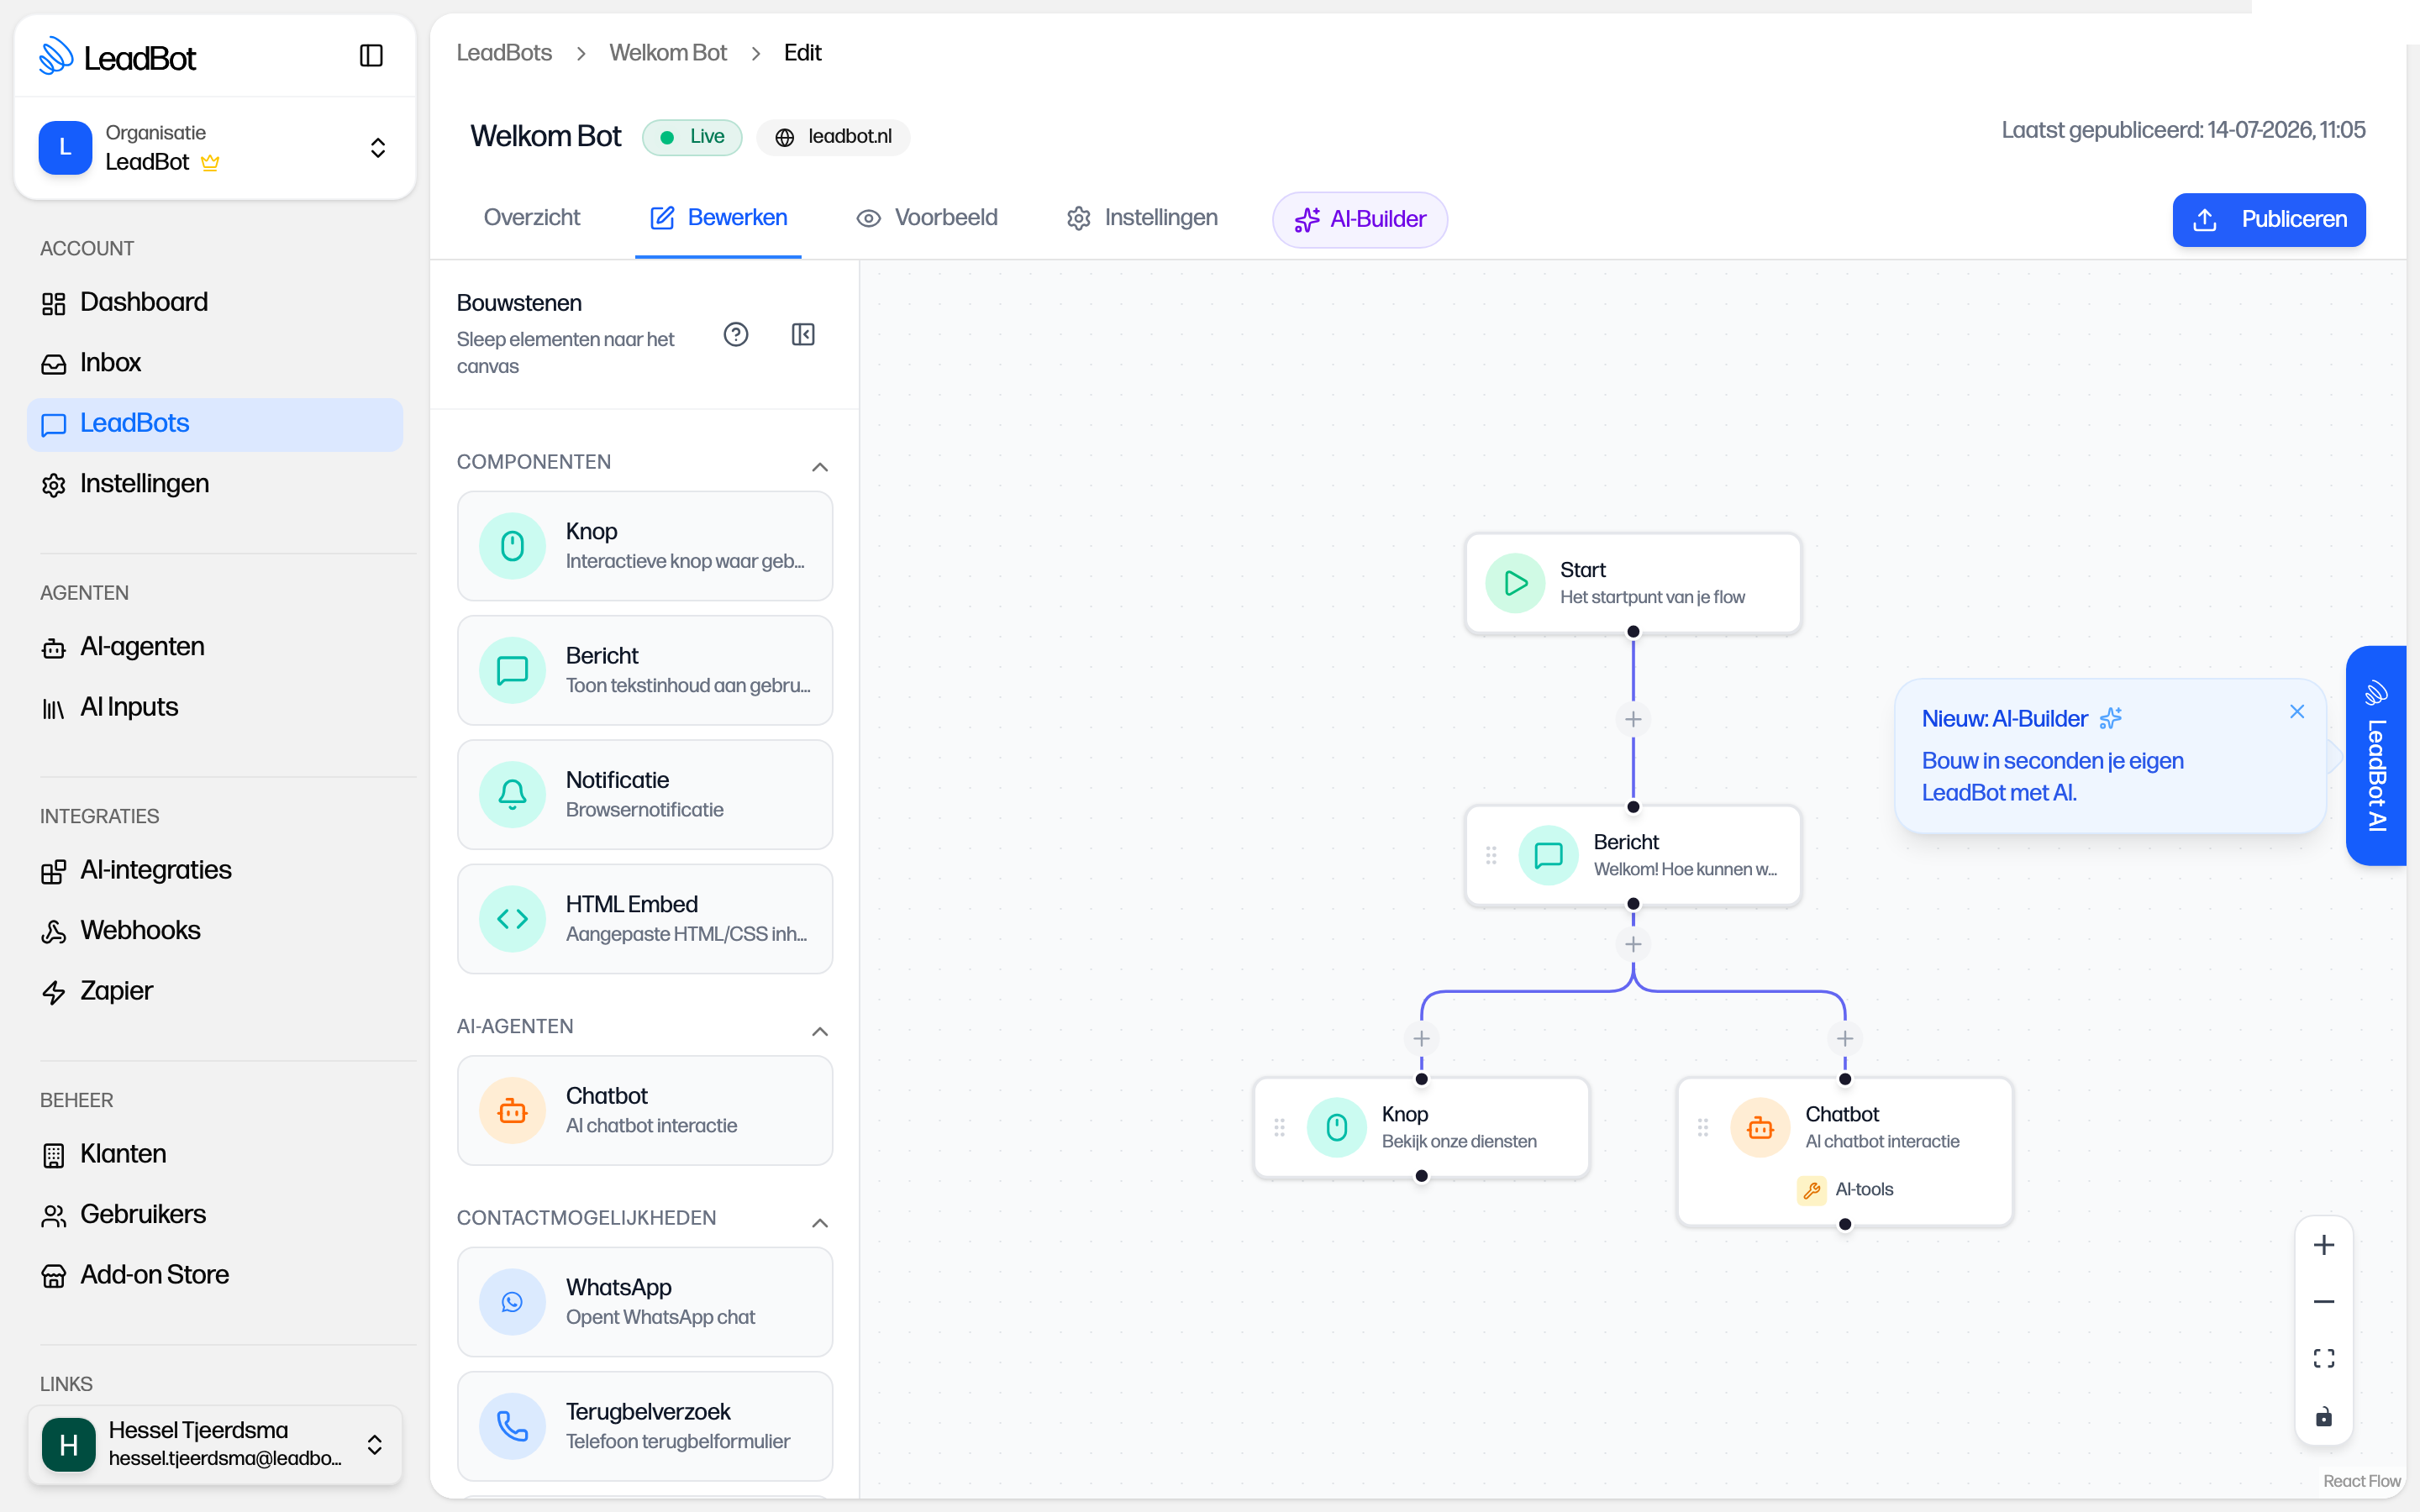
Task: Collapse the Contactmogelijkheden section
Action: (820, 1223)
